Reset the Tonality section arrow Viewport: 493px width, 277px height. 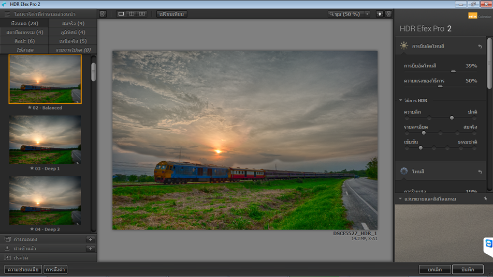point(480,172)
